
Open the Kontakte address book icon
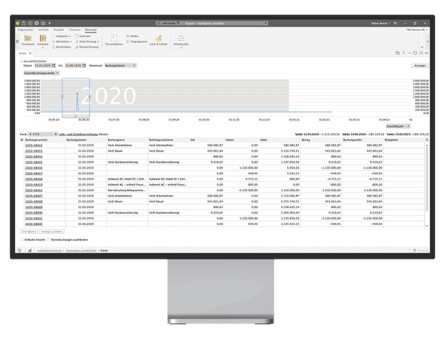tap(43, 40)
